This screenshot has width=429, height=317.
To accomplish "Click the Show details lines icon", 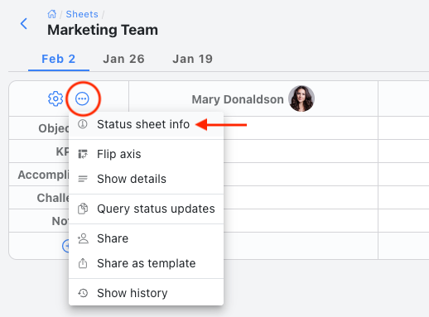I will [83, 179].
